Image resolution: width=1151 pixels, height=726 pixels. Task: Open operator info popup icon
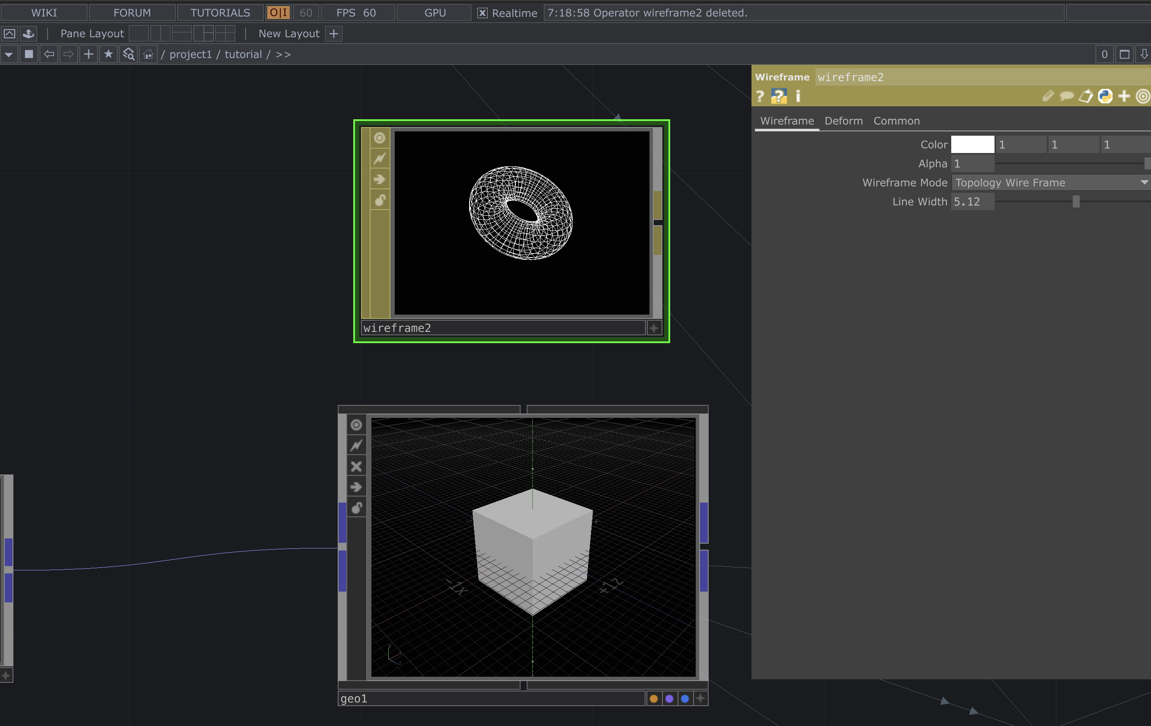point(798,96)
